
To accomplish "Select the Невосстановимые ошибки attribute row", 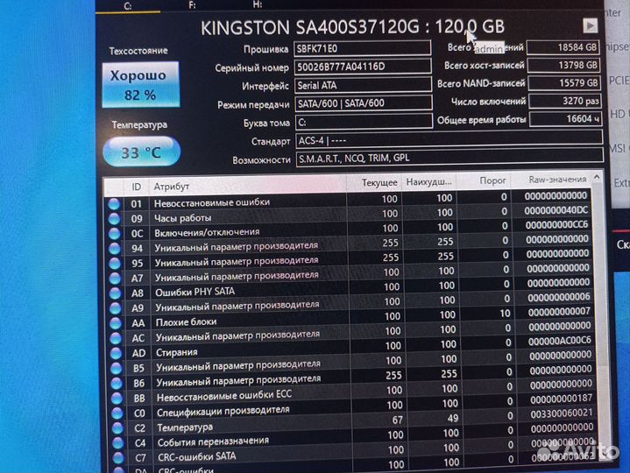I will point(349,200).
